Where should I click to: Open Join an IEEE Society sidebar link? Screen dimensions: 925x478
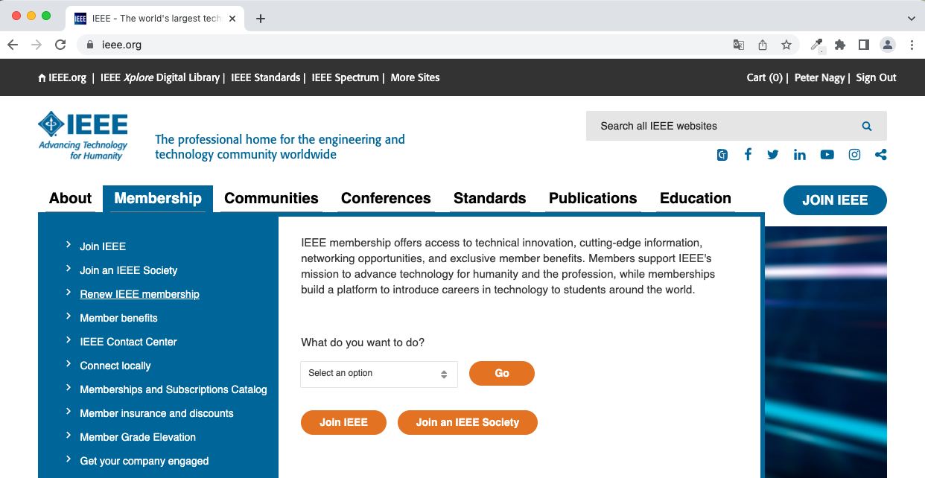click(129, 270)
